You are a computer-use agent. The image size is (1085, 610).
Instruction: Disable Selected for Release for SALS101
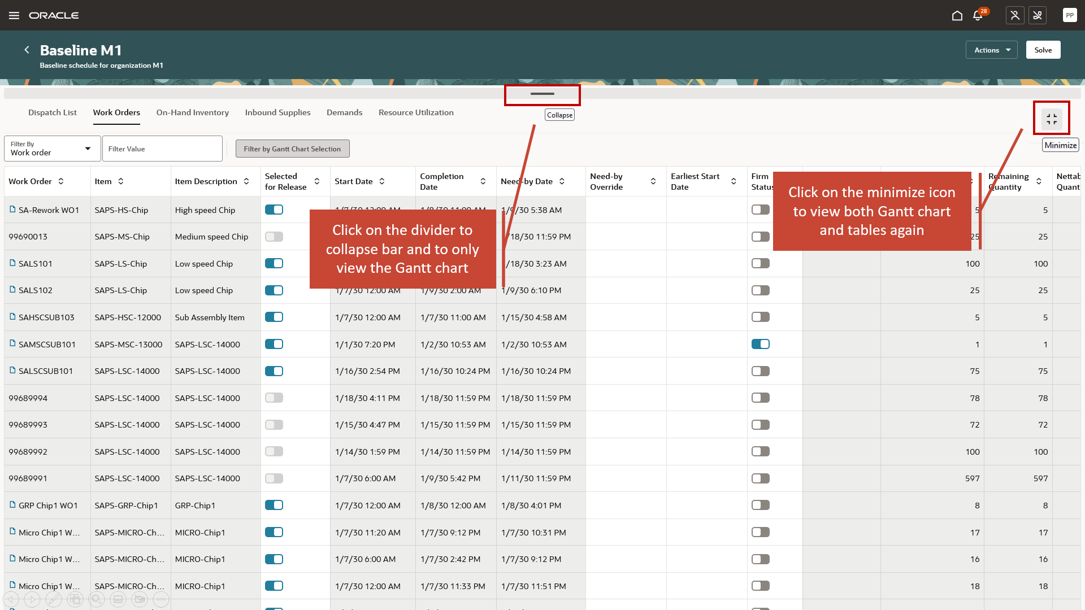[x=274, y=263]
